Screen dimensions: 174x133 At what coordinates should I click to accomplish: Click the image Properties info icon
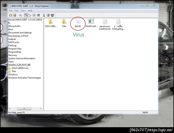click(44, 15)
